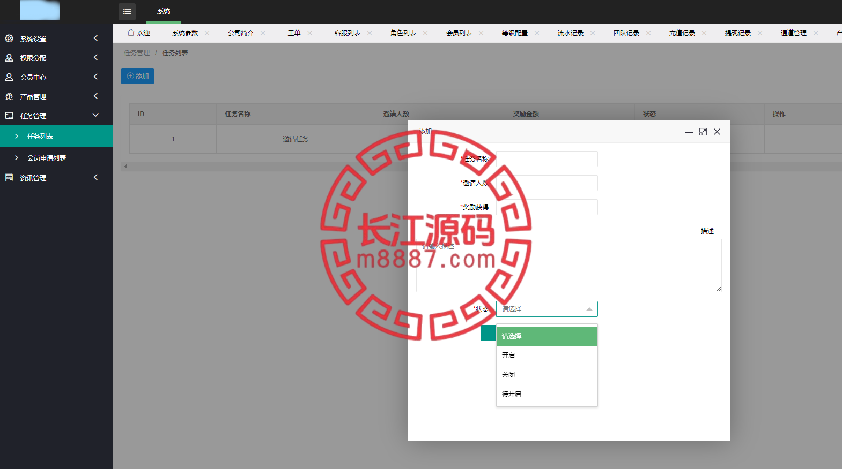Click the blue 添加 button

(137, 76)
